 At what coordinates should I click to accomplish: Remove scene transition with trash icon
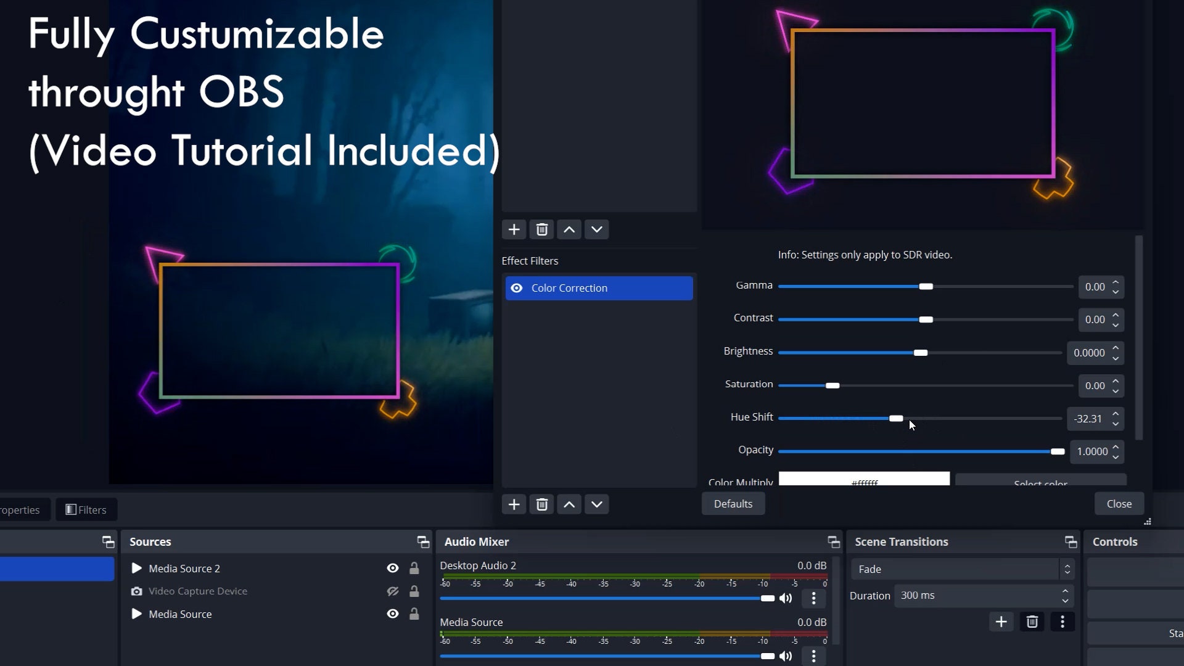click(1032, 622)
